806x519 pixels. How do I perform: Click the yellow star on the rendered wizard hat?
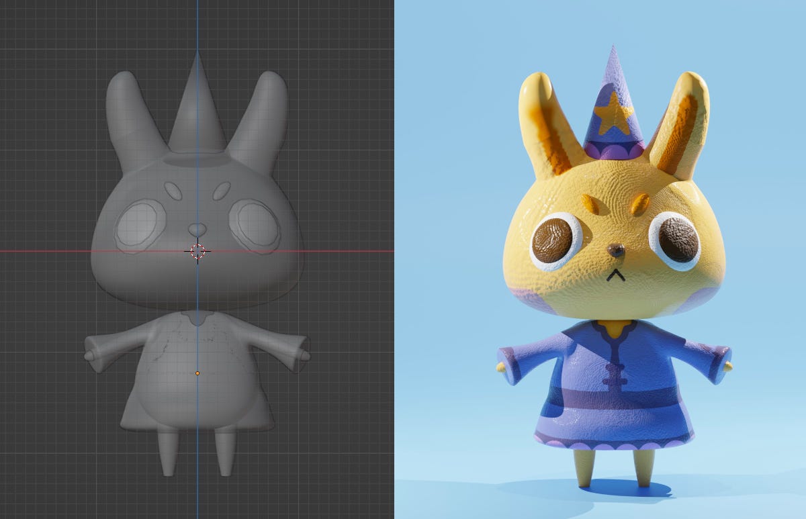(615, 114)
